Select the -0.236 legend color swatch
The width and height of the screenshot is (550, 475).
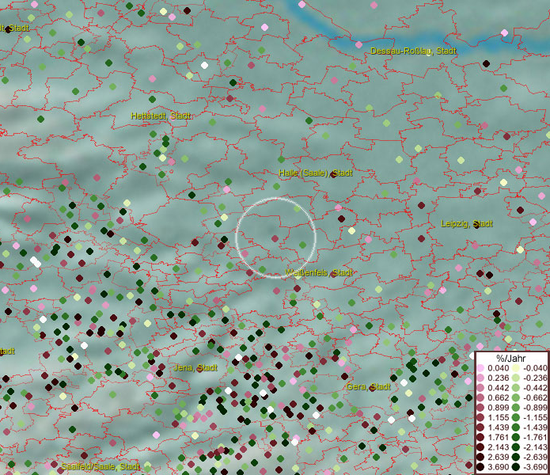click(516, 378)
